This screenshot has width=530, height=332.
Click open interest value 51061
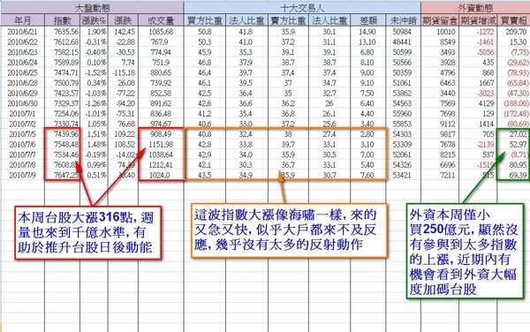point(402,83)
